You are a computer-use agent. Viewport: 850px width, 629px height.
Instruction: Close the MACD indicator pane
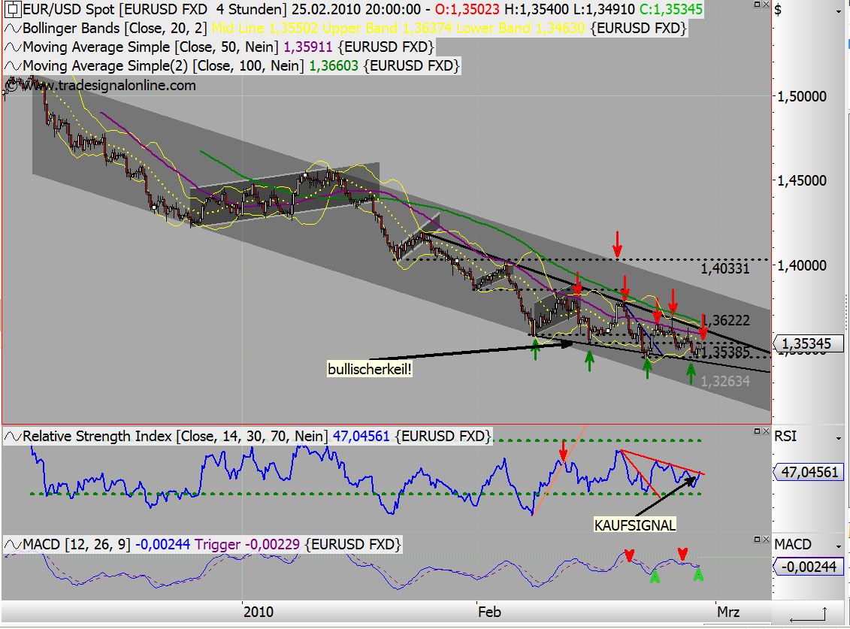click(x=766, y=539)
